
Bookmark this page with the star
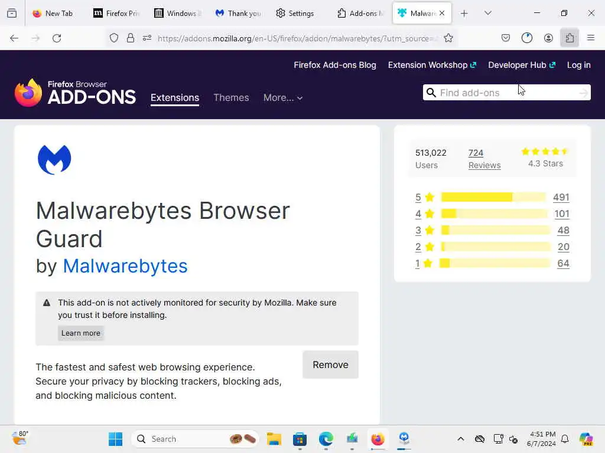(448, 38)
